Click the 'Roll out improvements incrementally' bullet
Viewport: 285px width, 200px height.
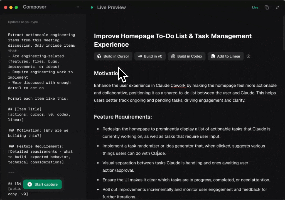coord(185,193)
